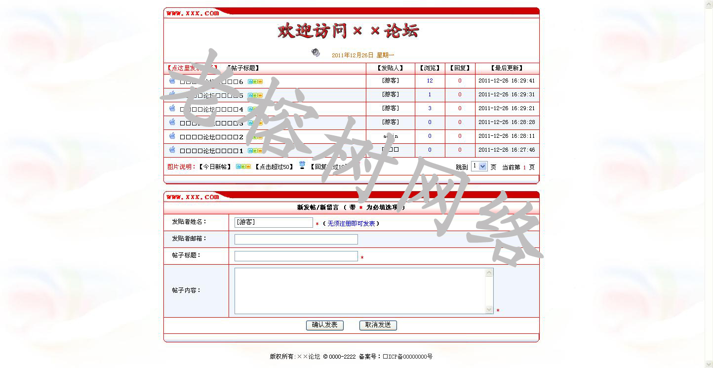
Task: Open the post titled 论坛 5
Action: coord(212,95)
